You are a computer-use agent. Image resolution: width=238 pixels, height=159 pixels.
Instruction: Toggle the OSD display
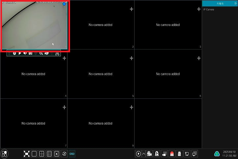coord(72,154)
